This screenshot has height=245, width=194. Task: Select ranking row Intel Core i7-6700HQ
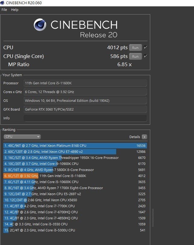point(75,212)
